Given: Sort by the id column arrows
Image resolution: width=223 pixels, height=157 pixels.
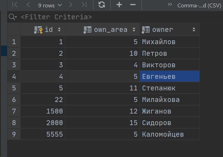Looking at the screenshot, I should point(59,29).
